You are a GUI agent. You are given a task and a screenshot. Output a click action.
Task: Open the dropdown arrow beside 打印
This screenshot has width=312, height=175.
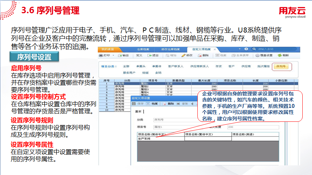tap(114, 55)
